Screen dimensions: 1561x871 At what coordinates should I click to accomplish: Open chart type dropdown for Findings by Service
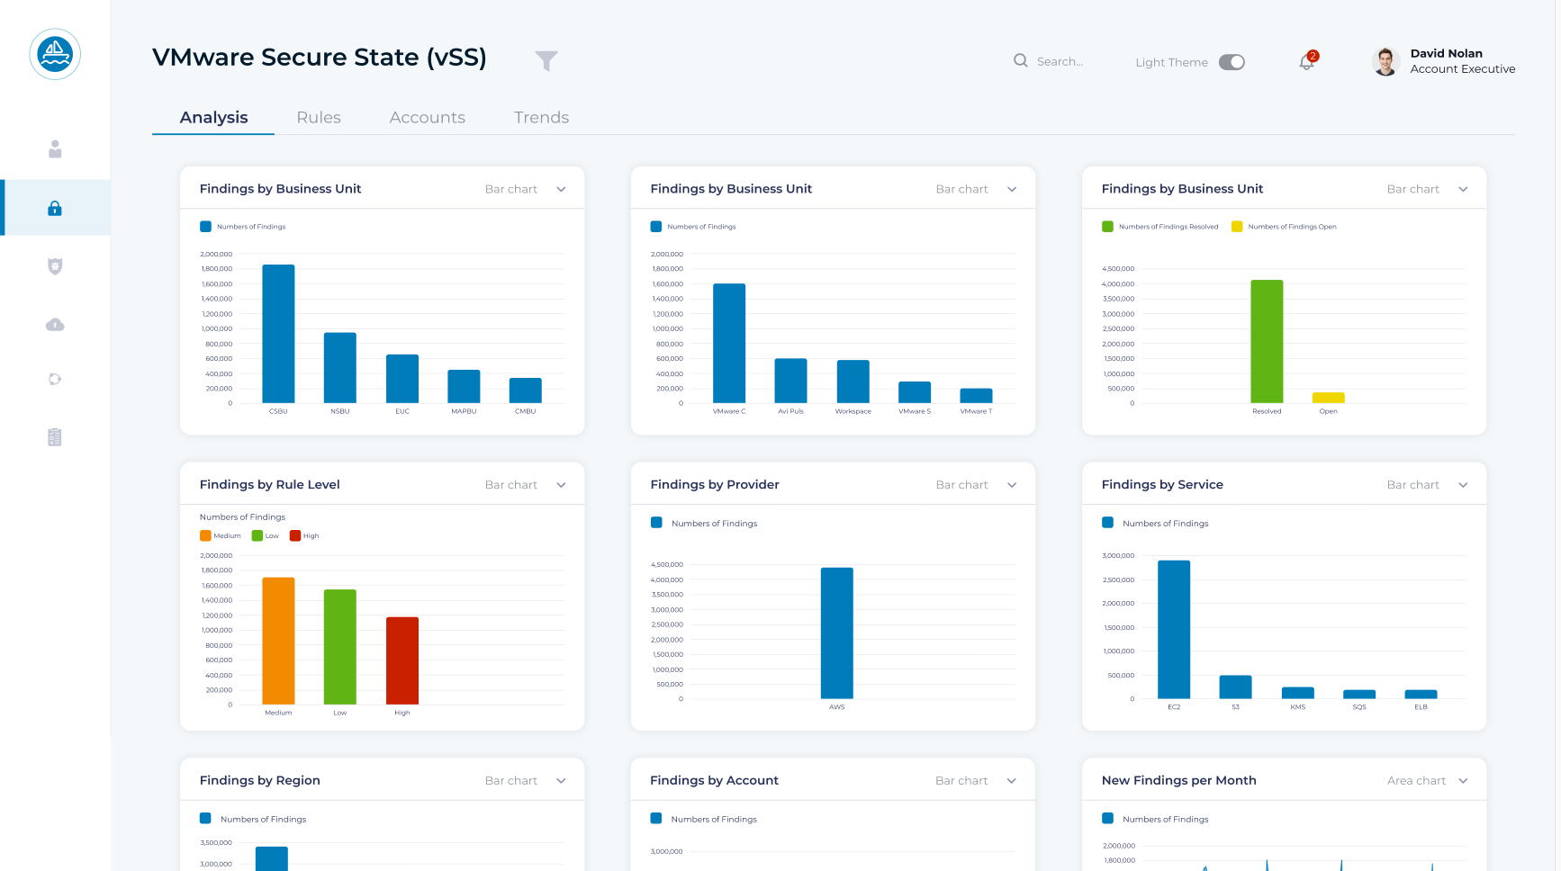(x=1427, y=485)
